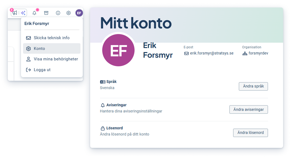Click the erik.forsmyr@stratsys.se email address
This screenshot has height=161, width=291.
coord(212,53)
